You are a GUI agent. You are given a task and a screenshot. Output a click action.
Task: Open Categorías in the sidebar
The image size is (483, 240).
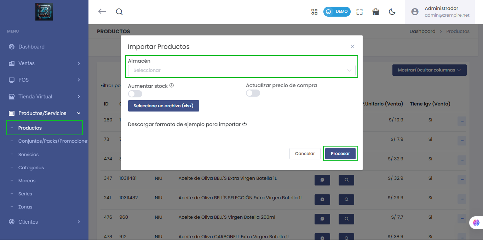[31, 168]
